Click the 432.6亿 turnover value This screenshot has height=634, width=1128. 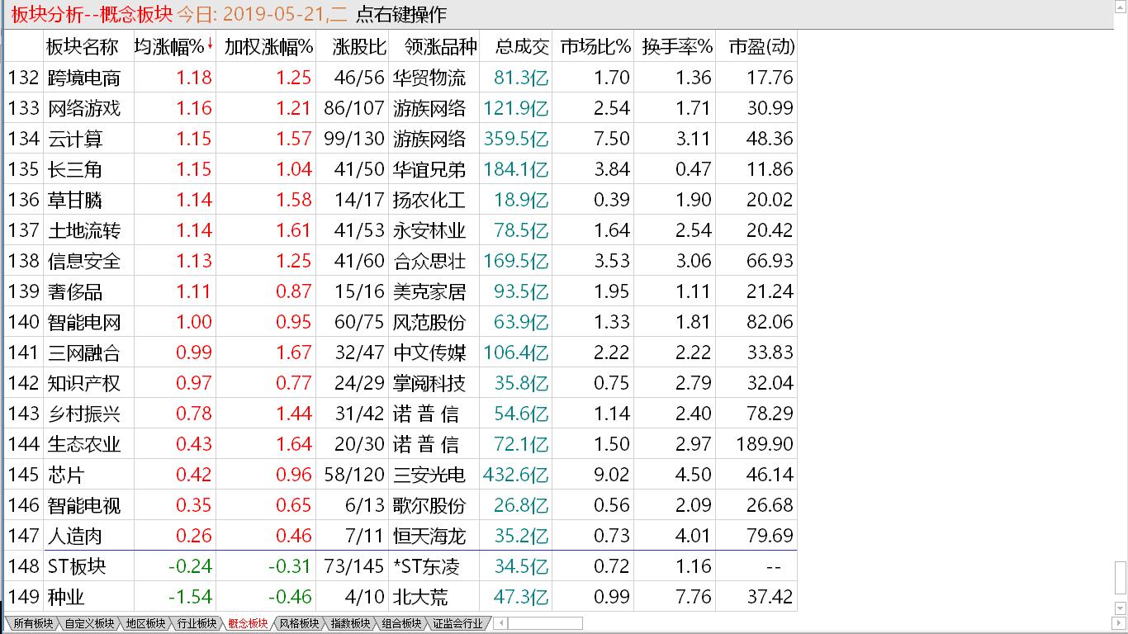(x=516, y=475)
